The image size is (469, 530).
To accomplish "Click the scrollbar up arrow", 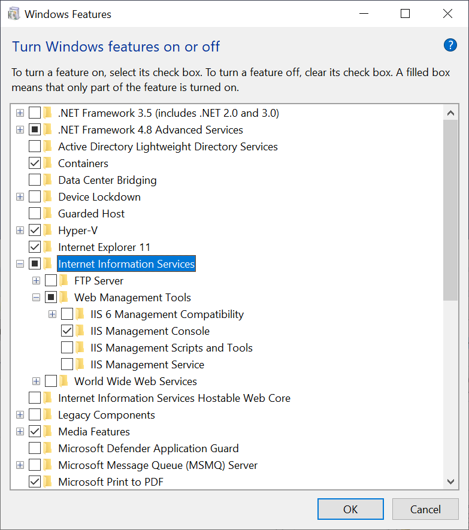I will (x=450, y=113).
